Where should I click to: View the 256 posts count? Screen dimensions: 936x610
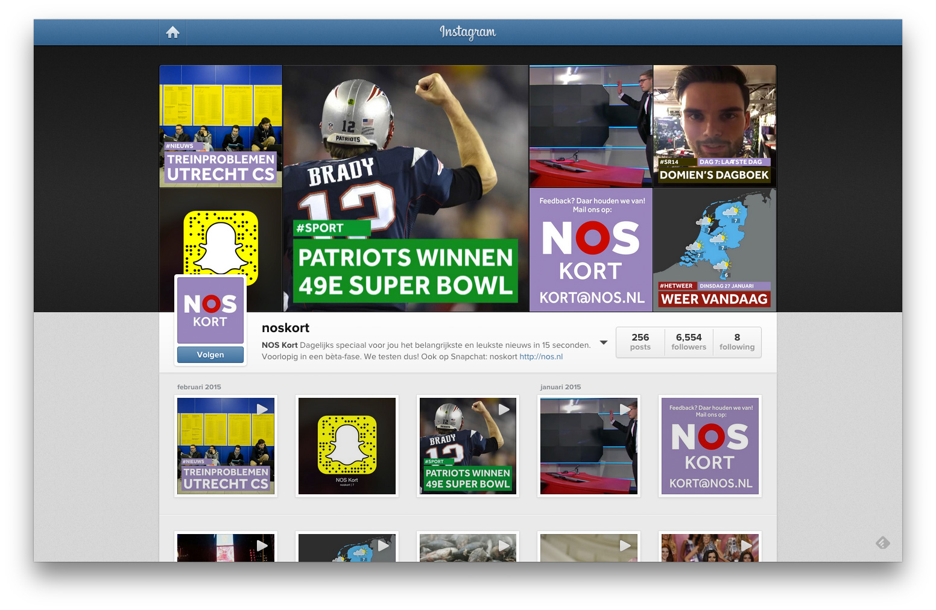pyautogui.click(x=640, y=342)
